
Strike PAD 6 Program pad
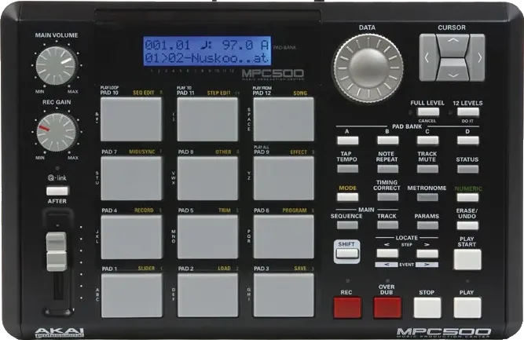[284, 237]
